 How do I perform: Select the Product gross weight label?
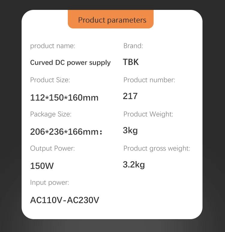(157, 148)
